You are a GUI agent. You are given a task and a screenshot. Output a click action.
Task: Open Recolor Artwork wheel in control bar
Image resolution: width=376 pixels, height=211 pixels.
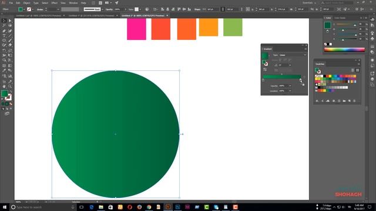(x=147, y=9)
